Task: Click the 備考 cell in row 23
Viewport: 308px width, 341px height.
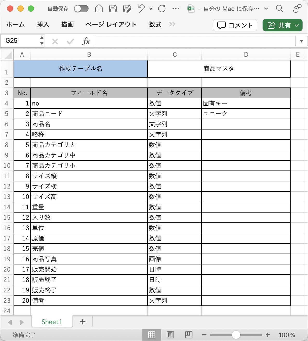Action: coord(89,301)
